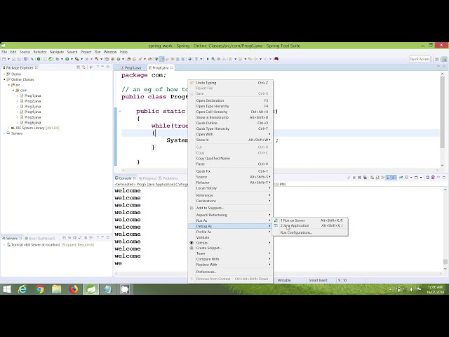Click the system clock in taskbar

click(x=435, y=289)
